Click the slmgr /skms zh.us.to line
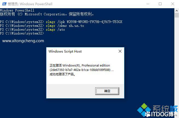The image size is (179, 118). 42,26
